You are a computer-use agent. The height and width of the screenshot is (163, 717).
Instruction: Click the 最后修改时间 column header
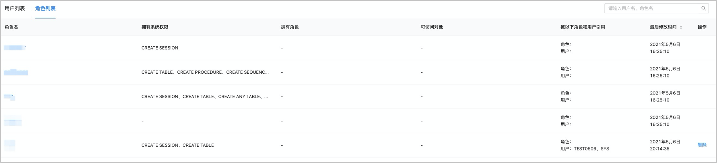tap(663, 27)
